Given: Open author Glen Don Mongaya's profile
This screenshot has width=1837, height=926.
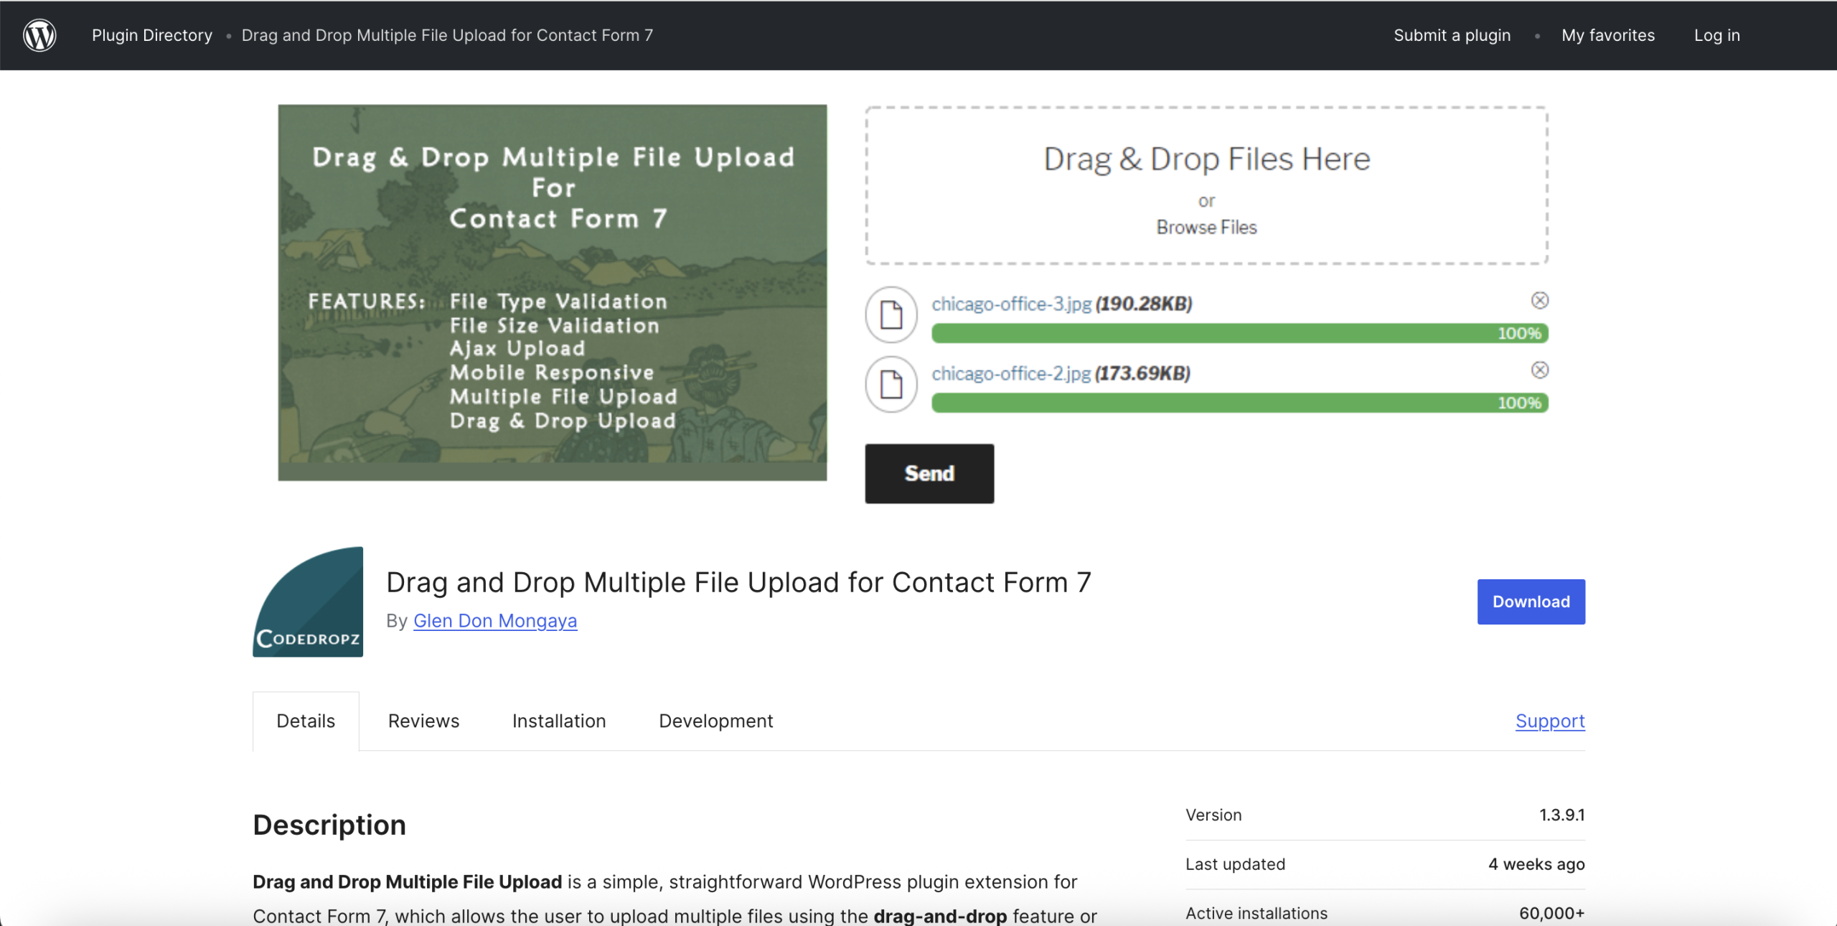Looking at the screenshot, I should [x=495, y=621].
